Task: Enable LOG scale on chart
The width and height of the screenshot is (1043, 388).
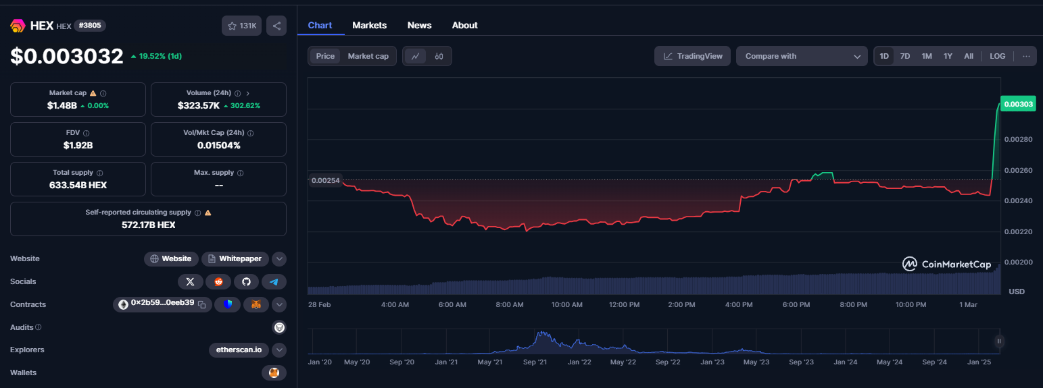Action: (997, 56)
